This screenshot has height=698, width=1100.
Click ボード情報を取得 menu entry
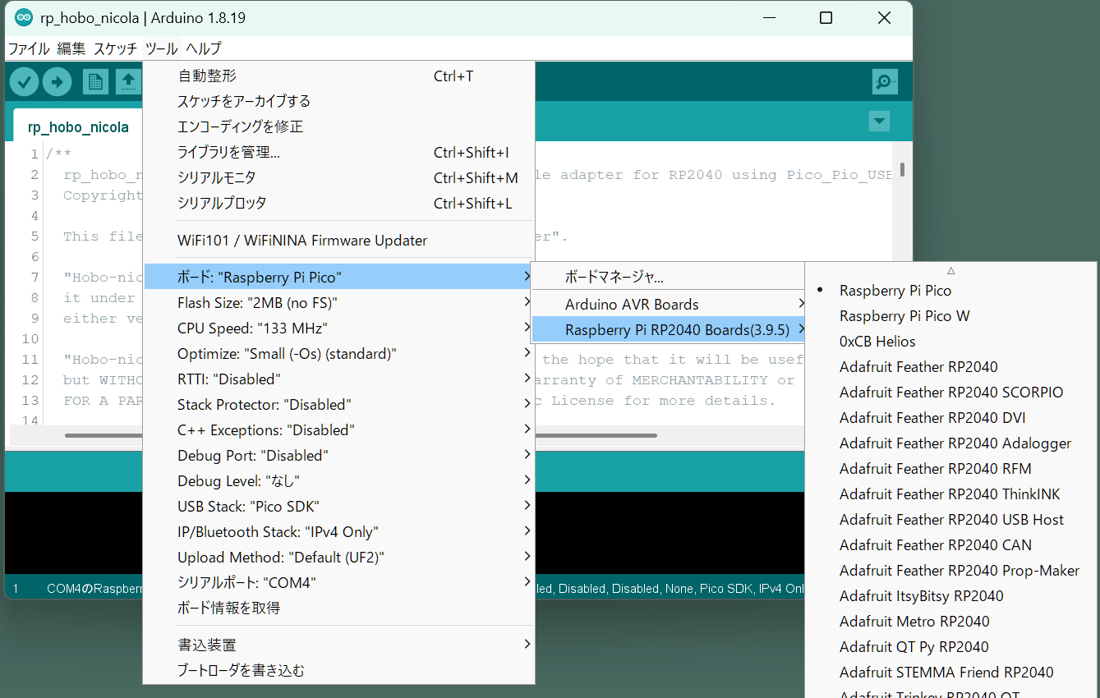(228, 608)
